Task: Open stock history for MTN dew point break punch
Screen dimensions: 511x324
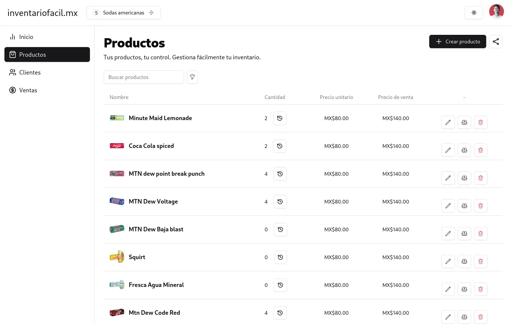Action: tap(280, 174)
